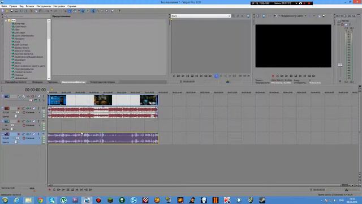Screen dimensions: 362x204
Task: Click Record button in preview transport
Action: [x=273, y=76]
